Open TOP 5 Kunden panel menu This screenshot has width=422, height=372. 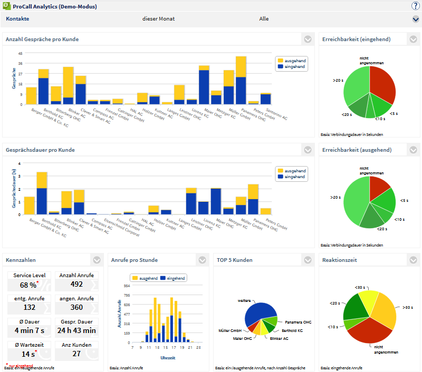click(x=308, y=260)
